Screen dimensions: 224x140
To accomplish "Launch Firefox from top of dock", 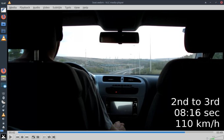I will pyautogui.click(x=3, y=17).
